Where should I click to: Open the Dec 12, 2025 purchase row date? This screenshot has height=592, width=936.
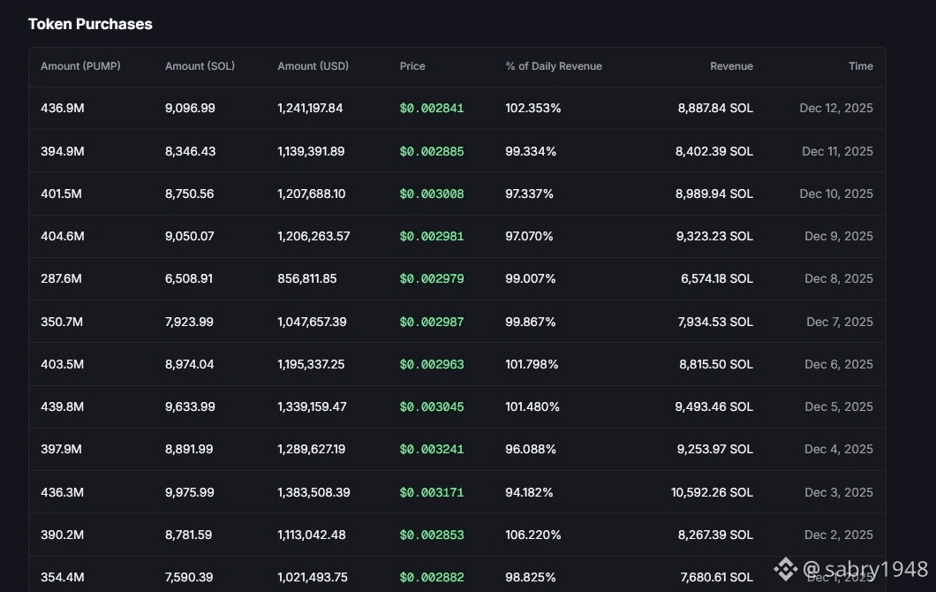point(835,109)
